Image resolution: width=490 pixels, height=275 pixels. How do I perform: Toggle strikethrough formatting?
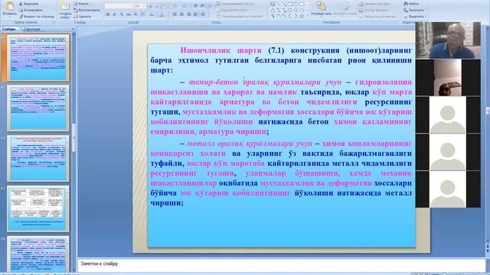129,15
